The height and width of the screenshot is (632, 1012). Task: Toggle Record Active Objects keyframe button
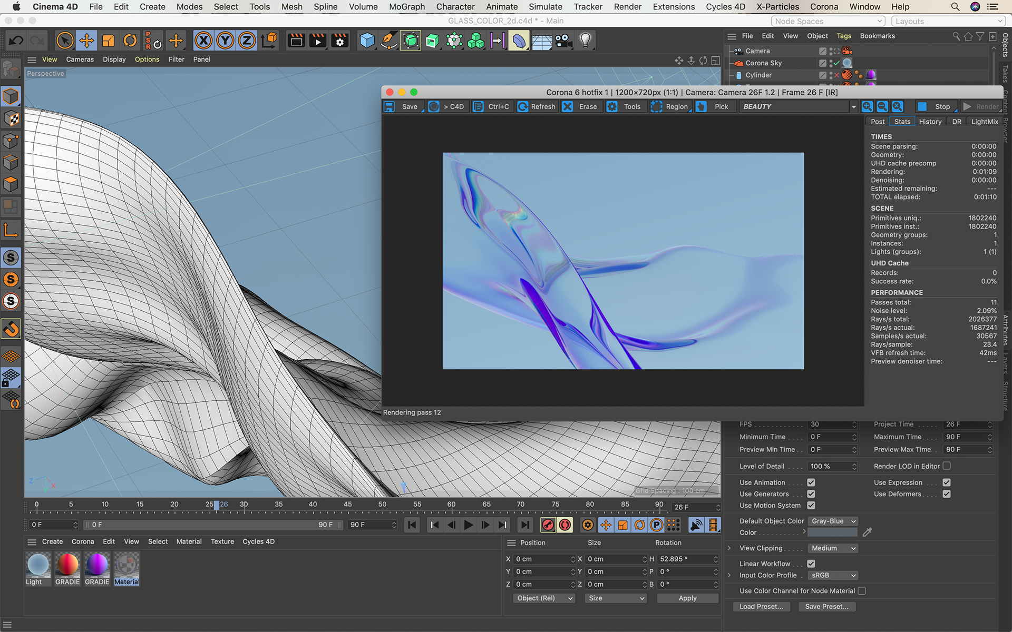[x=548, y=525]
